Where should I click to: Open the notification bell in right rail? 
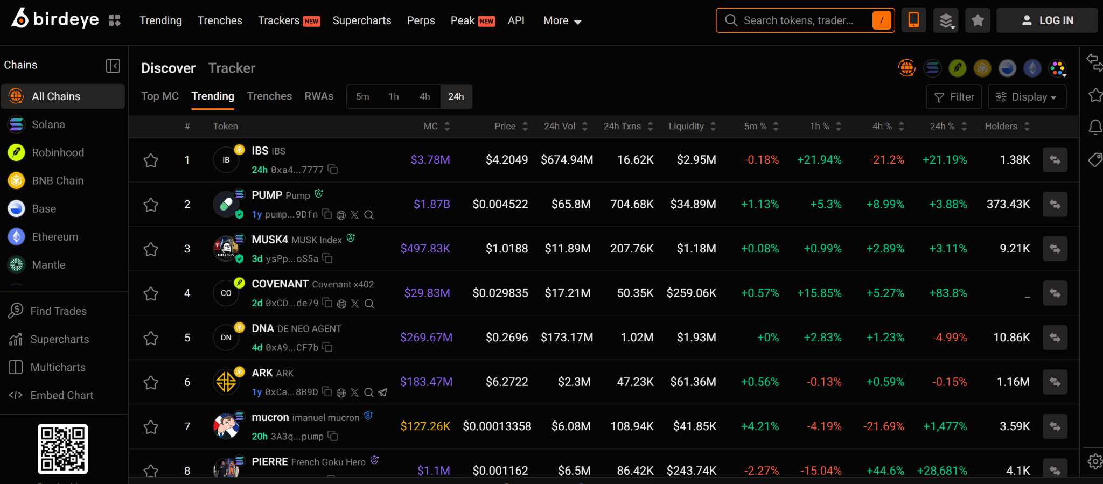click(x=1095, y=127)
